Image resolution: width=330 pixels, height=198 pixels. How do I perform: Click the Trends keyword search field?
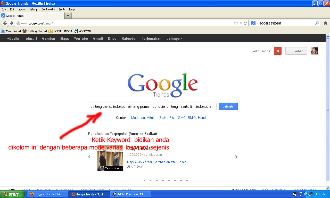(x=152, y=106)
